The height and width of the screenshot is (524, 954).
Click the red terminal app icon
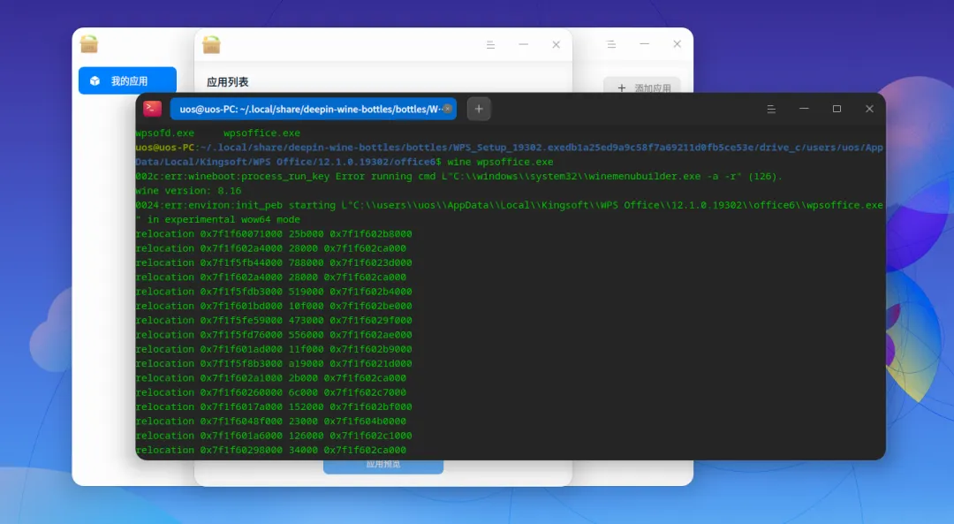(152, 109)
